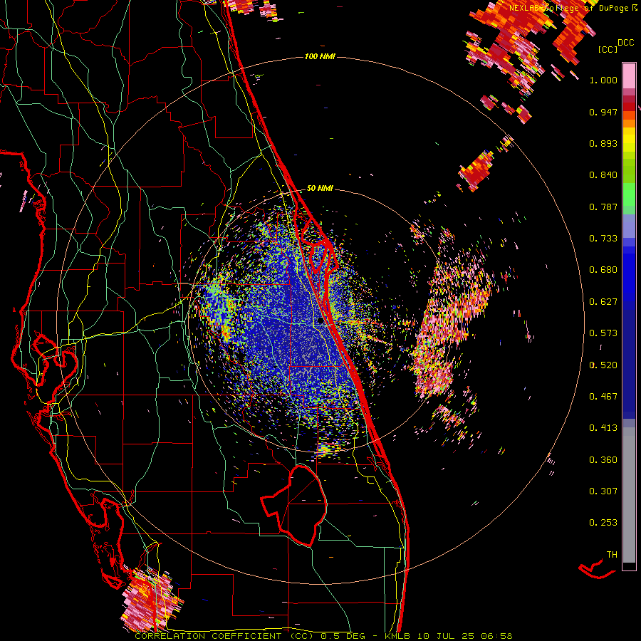Screen dimensions: 641x641
Task: Click the 0.893 colorbar value
Action: pos(603,143)
